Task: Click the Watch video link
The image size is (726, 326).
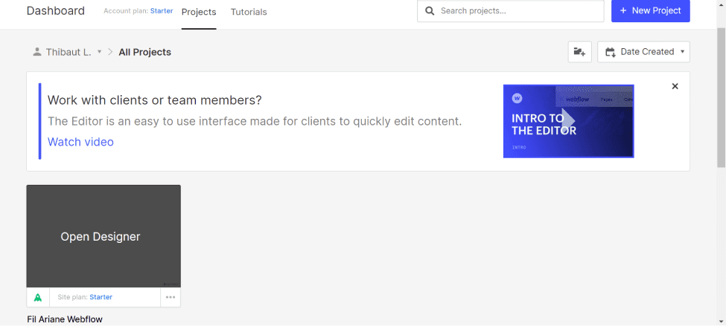Action: pyautogui.click(x=80, y=142)
